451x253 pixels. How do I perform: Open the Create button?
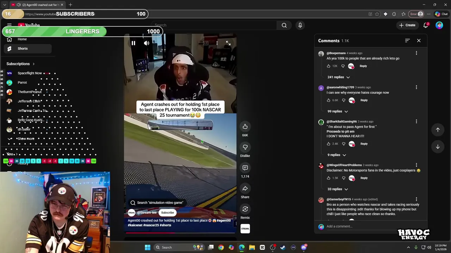[x=407, y=25]
